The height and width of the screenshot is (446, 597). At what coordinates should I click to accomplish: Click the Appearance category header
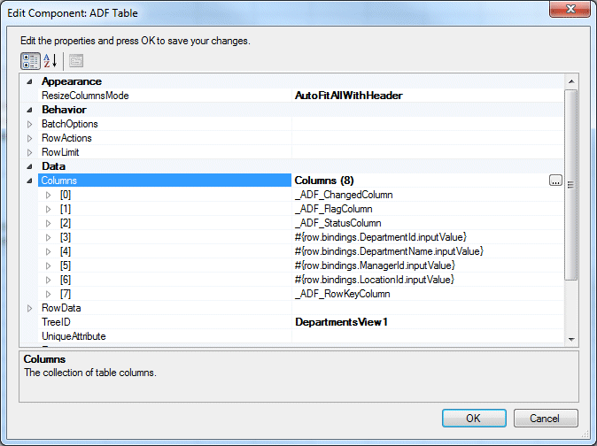(72, 81)
